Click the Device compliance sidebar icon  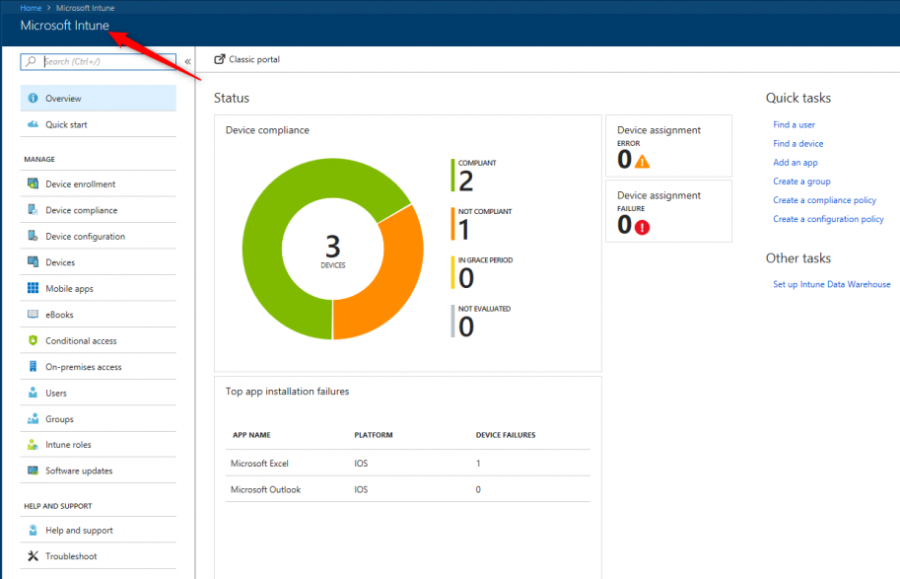[x=33, y=210]
